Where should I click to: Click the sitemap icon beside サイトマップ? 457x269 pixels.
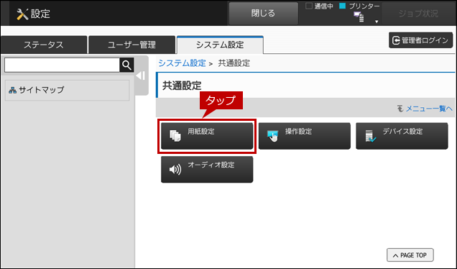(12, 90)
